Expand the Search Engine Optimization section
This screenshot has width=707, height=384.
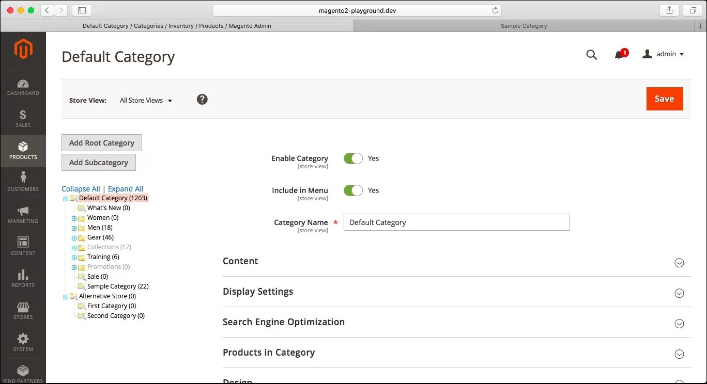click(456, 322)
